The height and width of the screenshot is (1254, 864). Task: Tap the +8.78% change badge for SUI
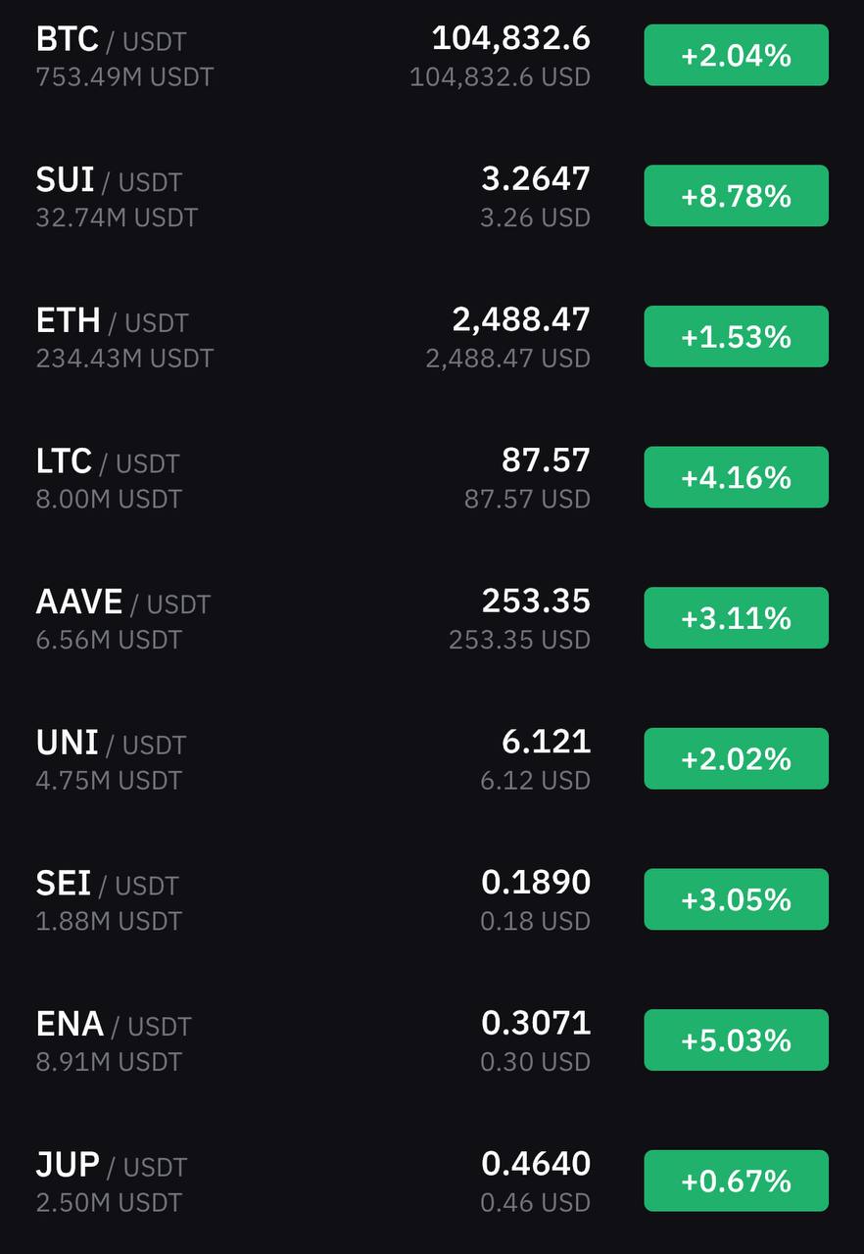pos(736,196)
